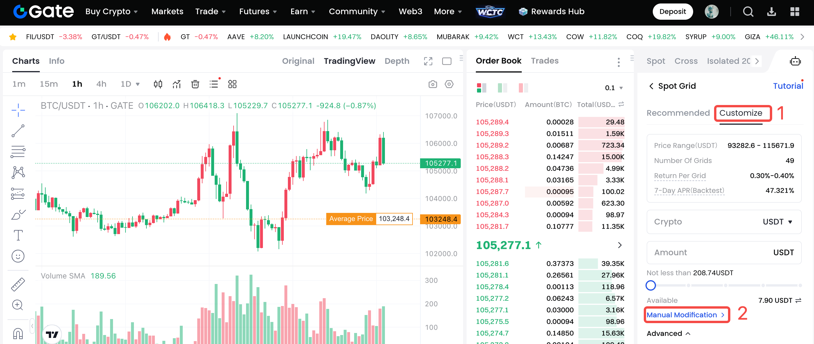
Task: Click the ruler measure tool
Action: [18, 284]
